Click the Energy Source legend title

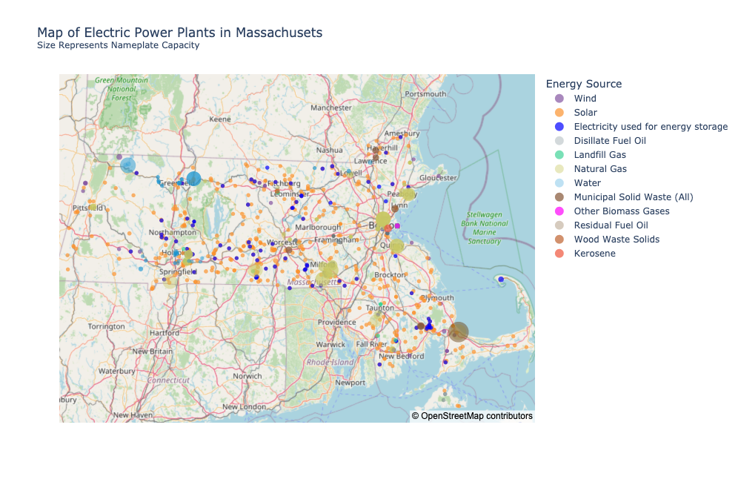584,83
